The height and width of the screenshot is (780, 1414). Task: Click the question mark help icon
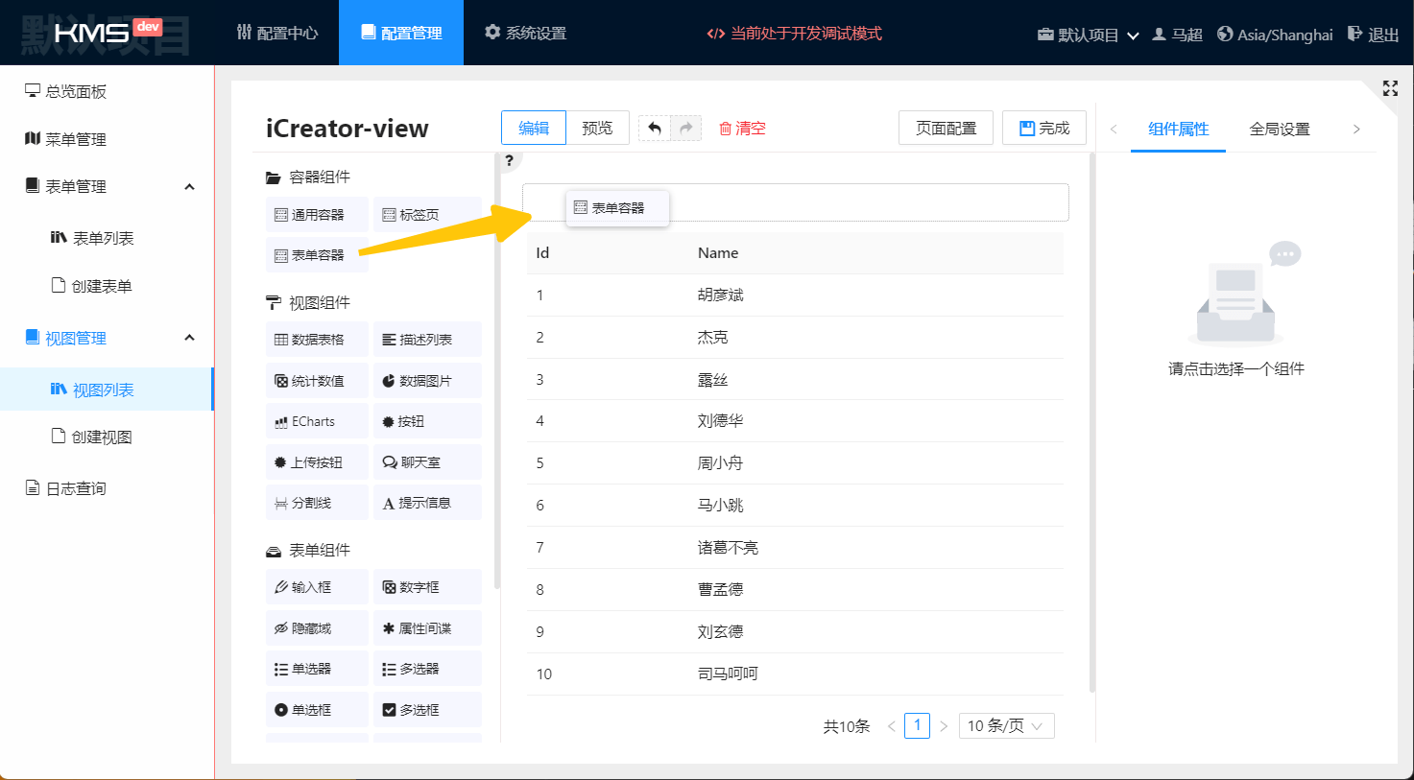pos(509,160)
